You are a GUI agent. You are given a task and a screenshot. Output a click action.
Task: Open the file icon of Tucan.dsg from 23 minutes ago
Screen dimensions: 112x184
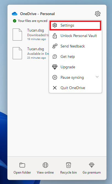click(17, 53)
